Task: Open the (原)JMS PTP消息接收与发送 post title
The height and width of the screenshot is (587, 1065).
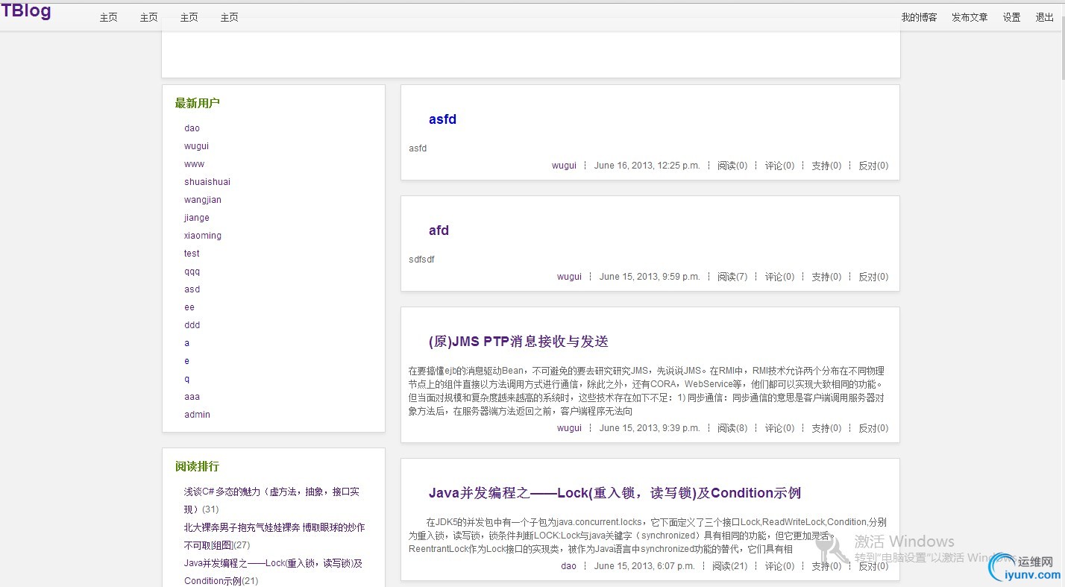Action: pyautogui.click(x=518, y=342)
